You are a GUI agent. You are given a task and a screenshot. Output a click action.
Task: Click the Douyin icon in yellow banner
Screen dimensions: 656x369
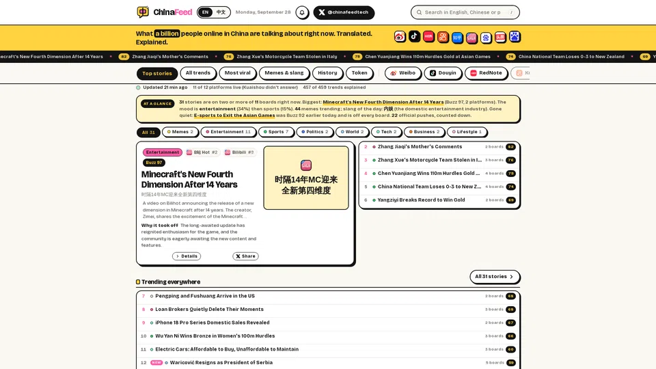[414, 36]
